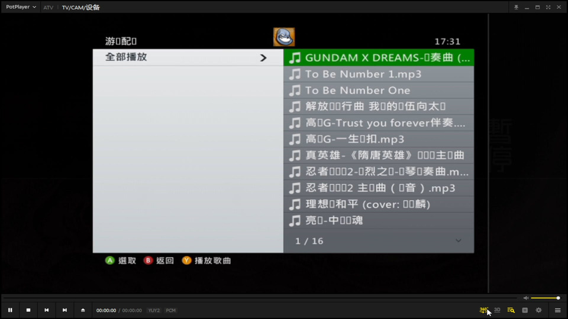Click the 00:00:00 elapsed time display
The width and height of the screenshot is (568, 319).
pos(106,310)
